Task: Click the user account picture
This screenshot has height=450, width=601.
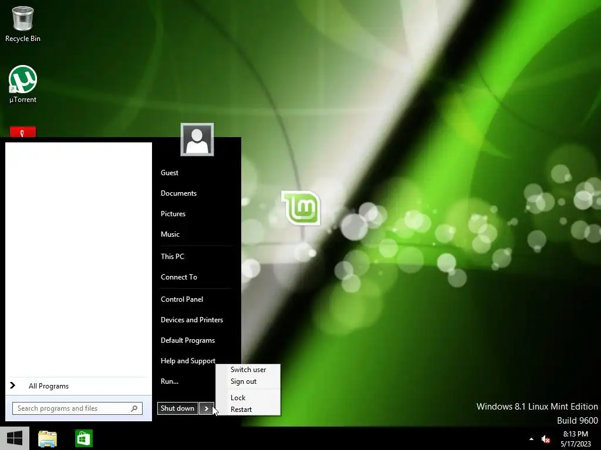Action: 197,139
